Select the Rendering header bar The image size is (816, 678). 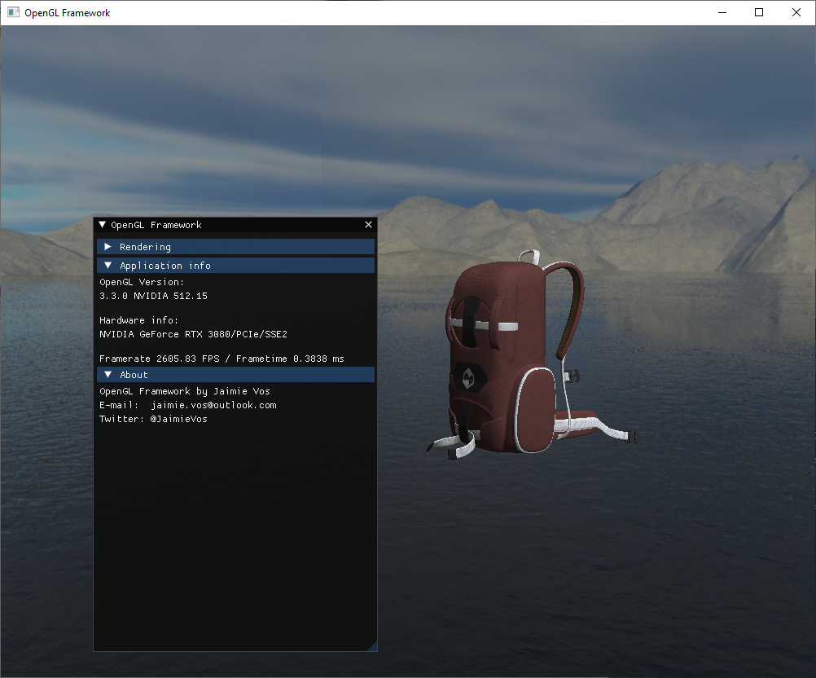point(236,246)
